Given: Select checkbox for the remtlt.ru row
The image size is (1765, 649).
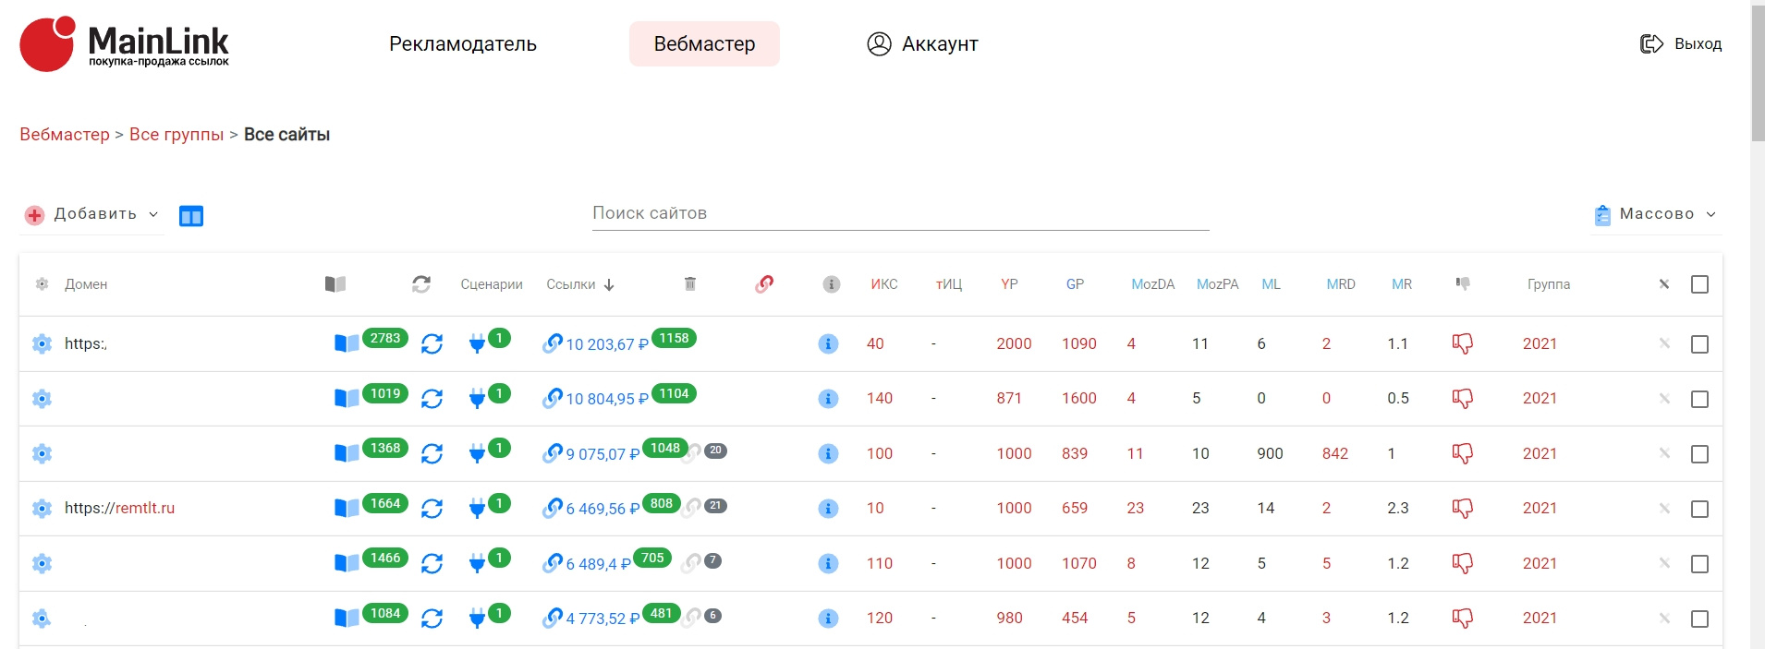Looking at the screenshot, I should [1699, 509].
